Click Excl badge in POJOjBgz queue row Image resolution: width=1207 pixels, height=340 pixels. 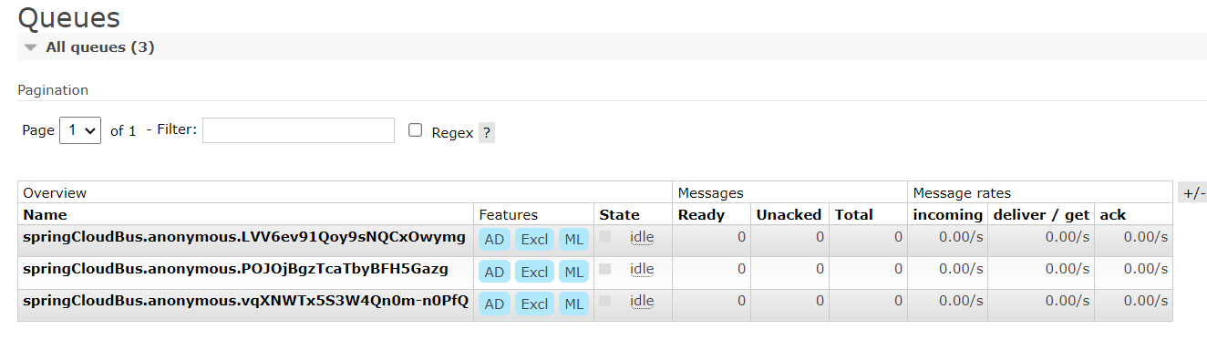pos(534,272)
